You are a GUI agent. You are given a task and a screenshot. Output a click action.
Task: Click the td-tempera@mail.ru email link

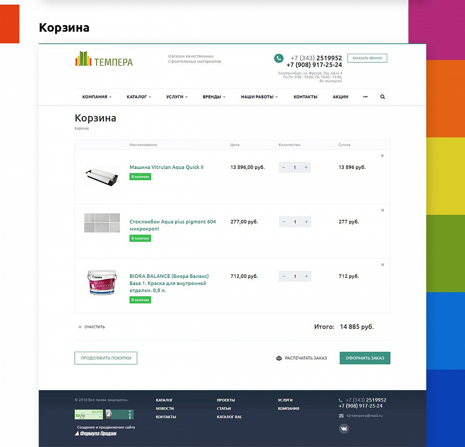coord(365,416)
